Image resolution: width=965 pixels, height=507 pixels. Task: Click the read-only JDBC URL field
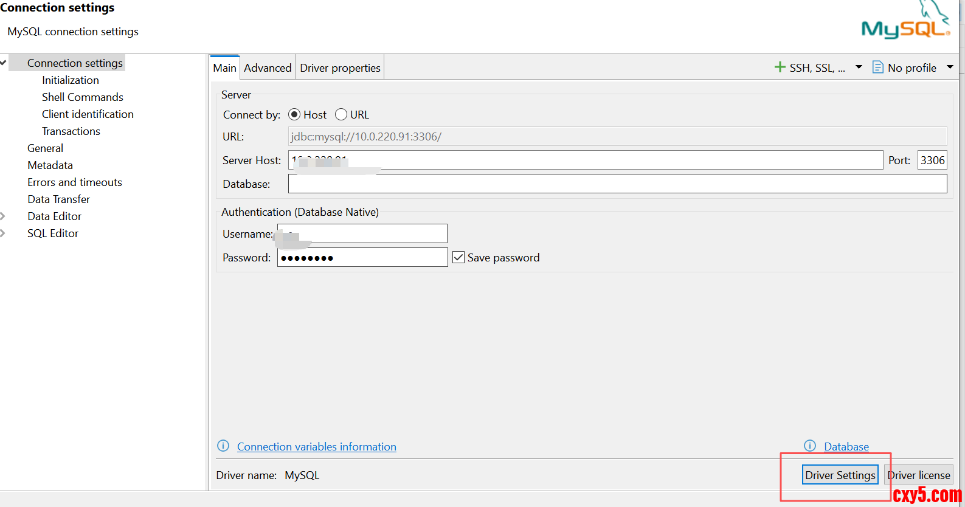click(x=617, y=136)
